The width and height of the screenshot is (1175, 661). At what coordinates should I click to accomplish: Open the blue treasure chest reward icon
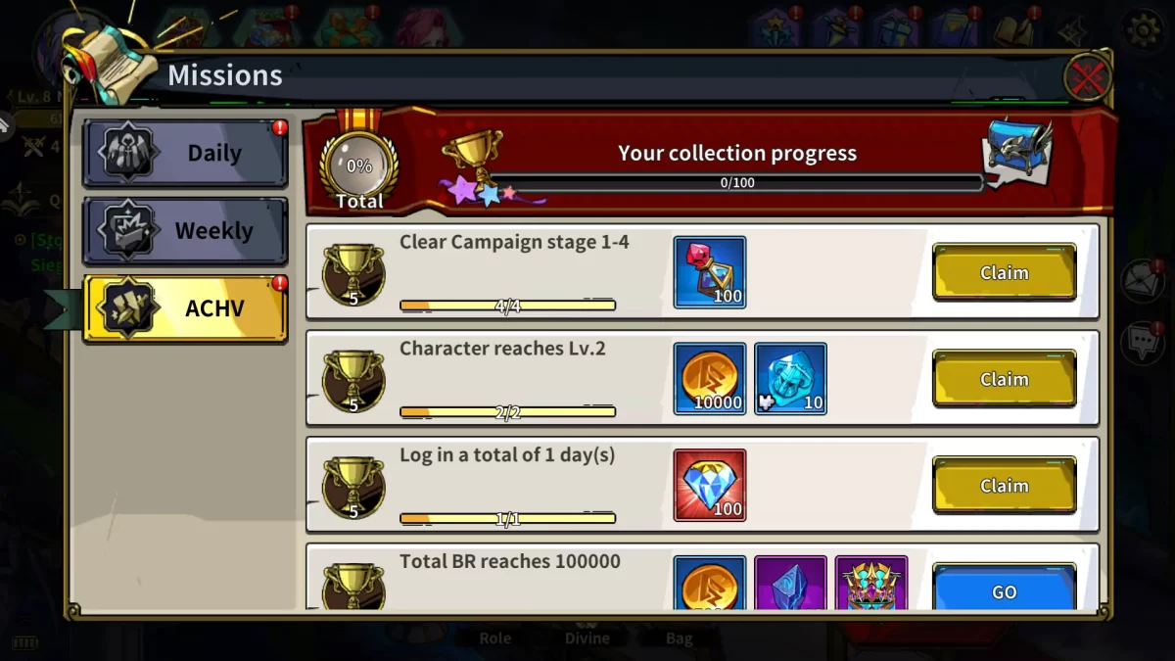[1018, 152]
